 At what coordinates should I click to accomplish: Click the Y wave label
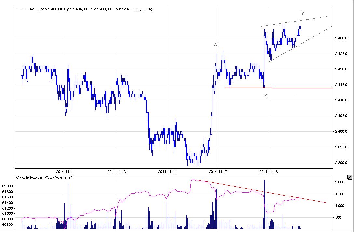point(303,14)
